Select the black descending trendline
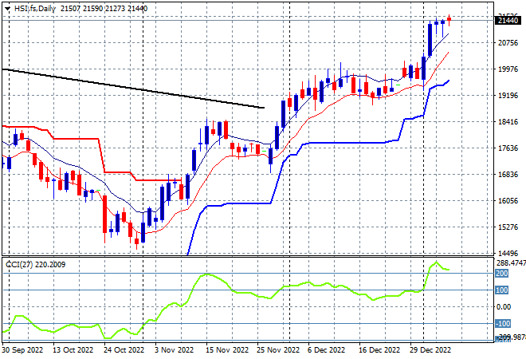This screenshot has height=359, width=526. click(133, 89)
